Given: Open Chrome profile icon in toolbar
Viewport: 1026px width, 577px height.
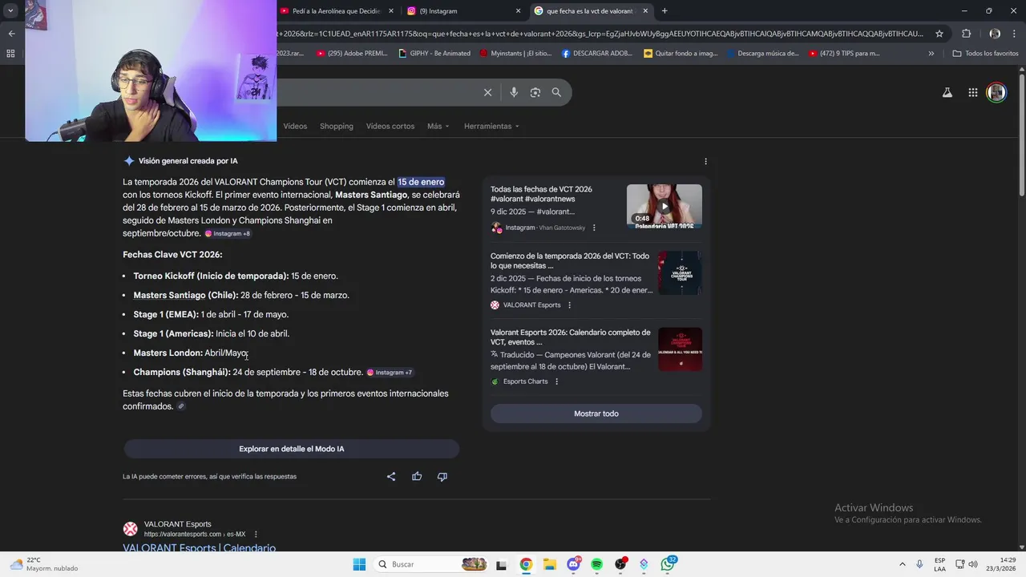Looking at the screenshot, I should [995, 34].
